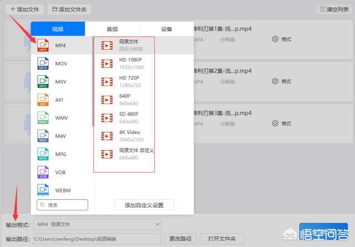
Task: Select the AVI format icon
Action: pyautogui.click(x=43, y=100)
